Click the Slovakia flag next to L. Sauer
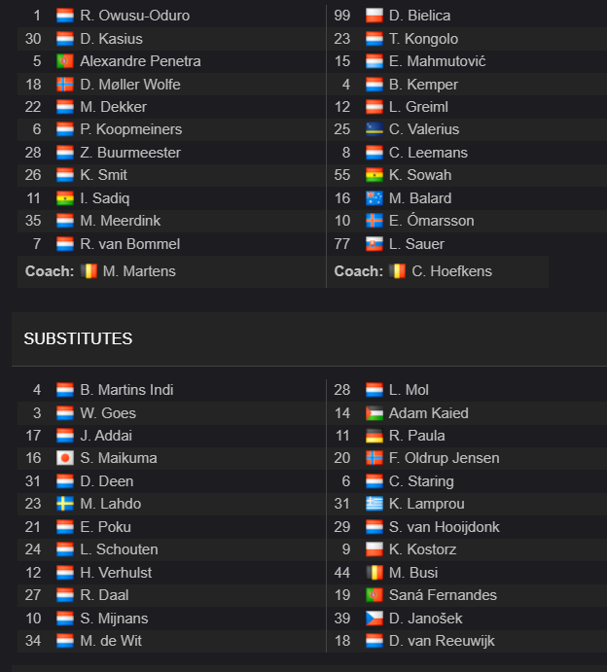Viewport: 607px width, 672px height. pyautogui.click(x=375, y=244)
